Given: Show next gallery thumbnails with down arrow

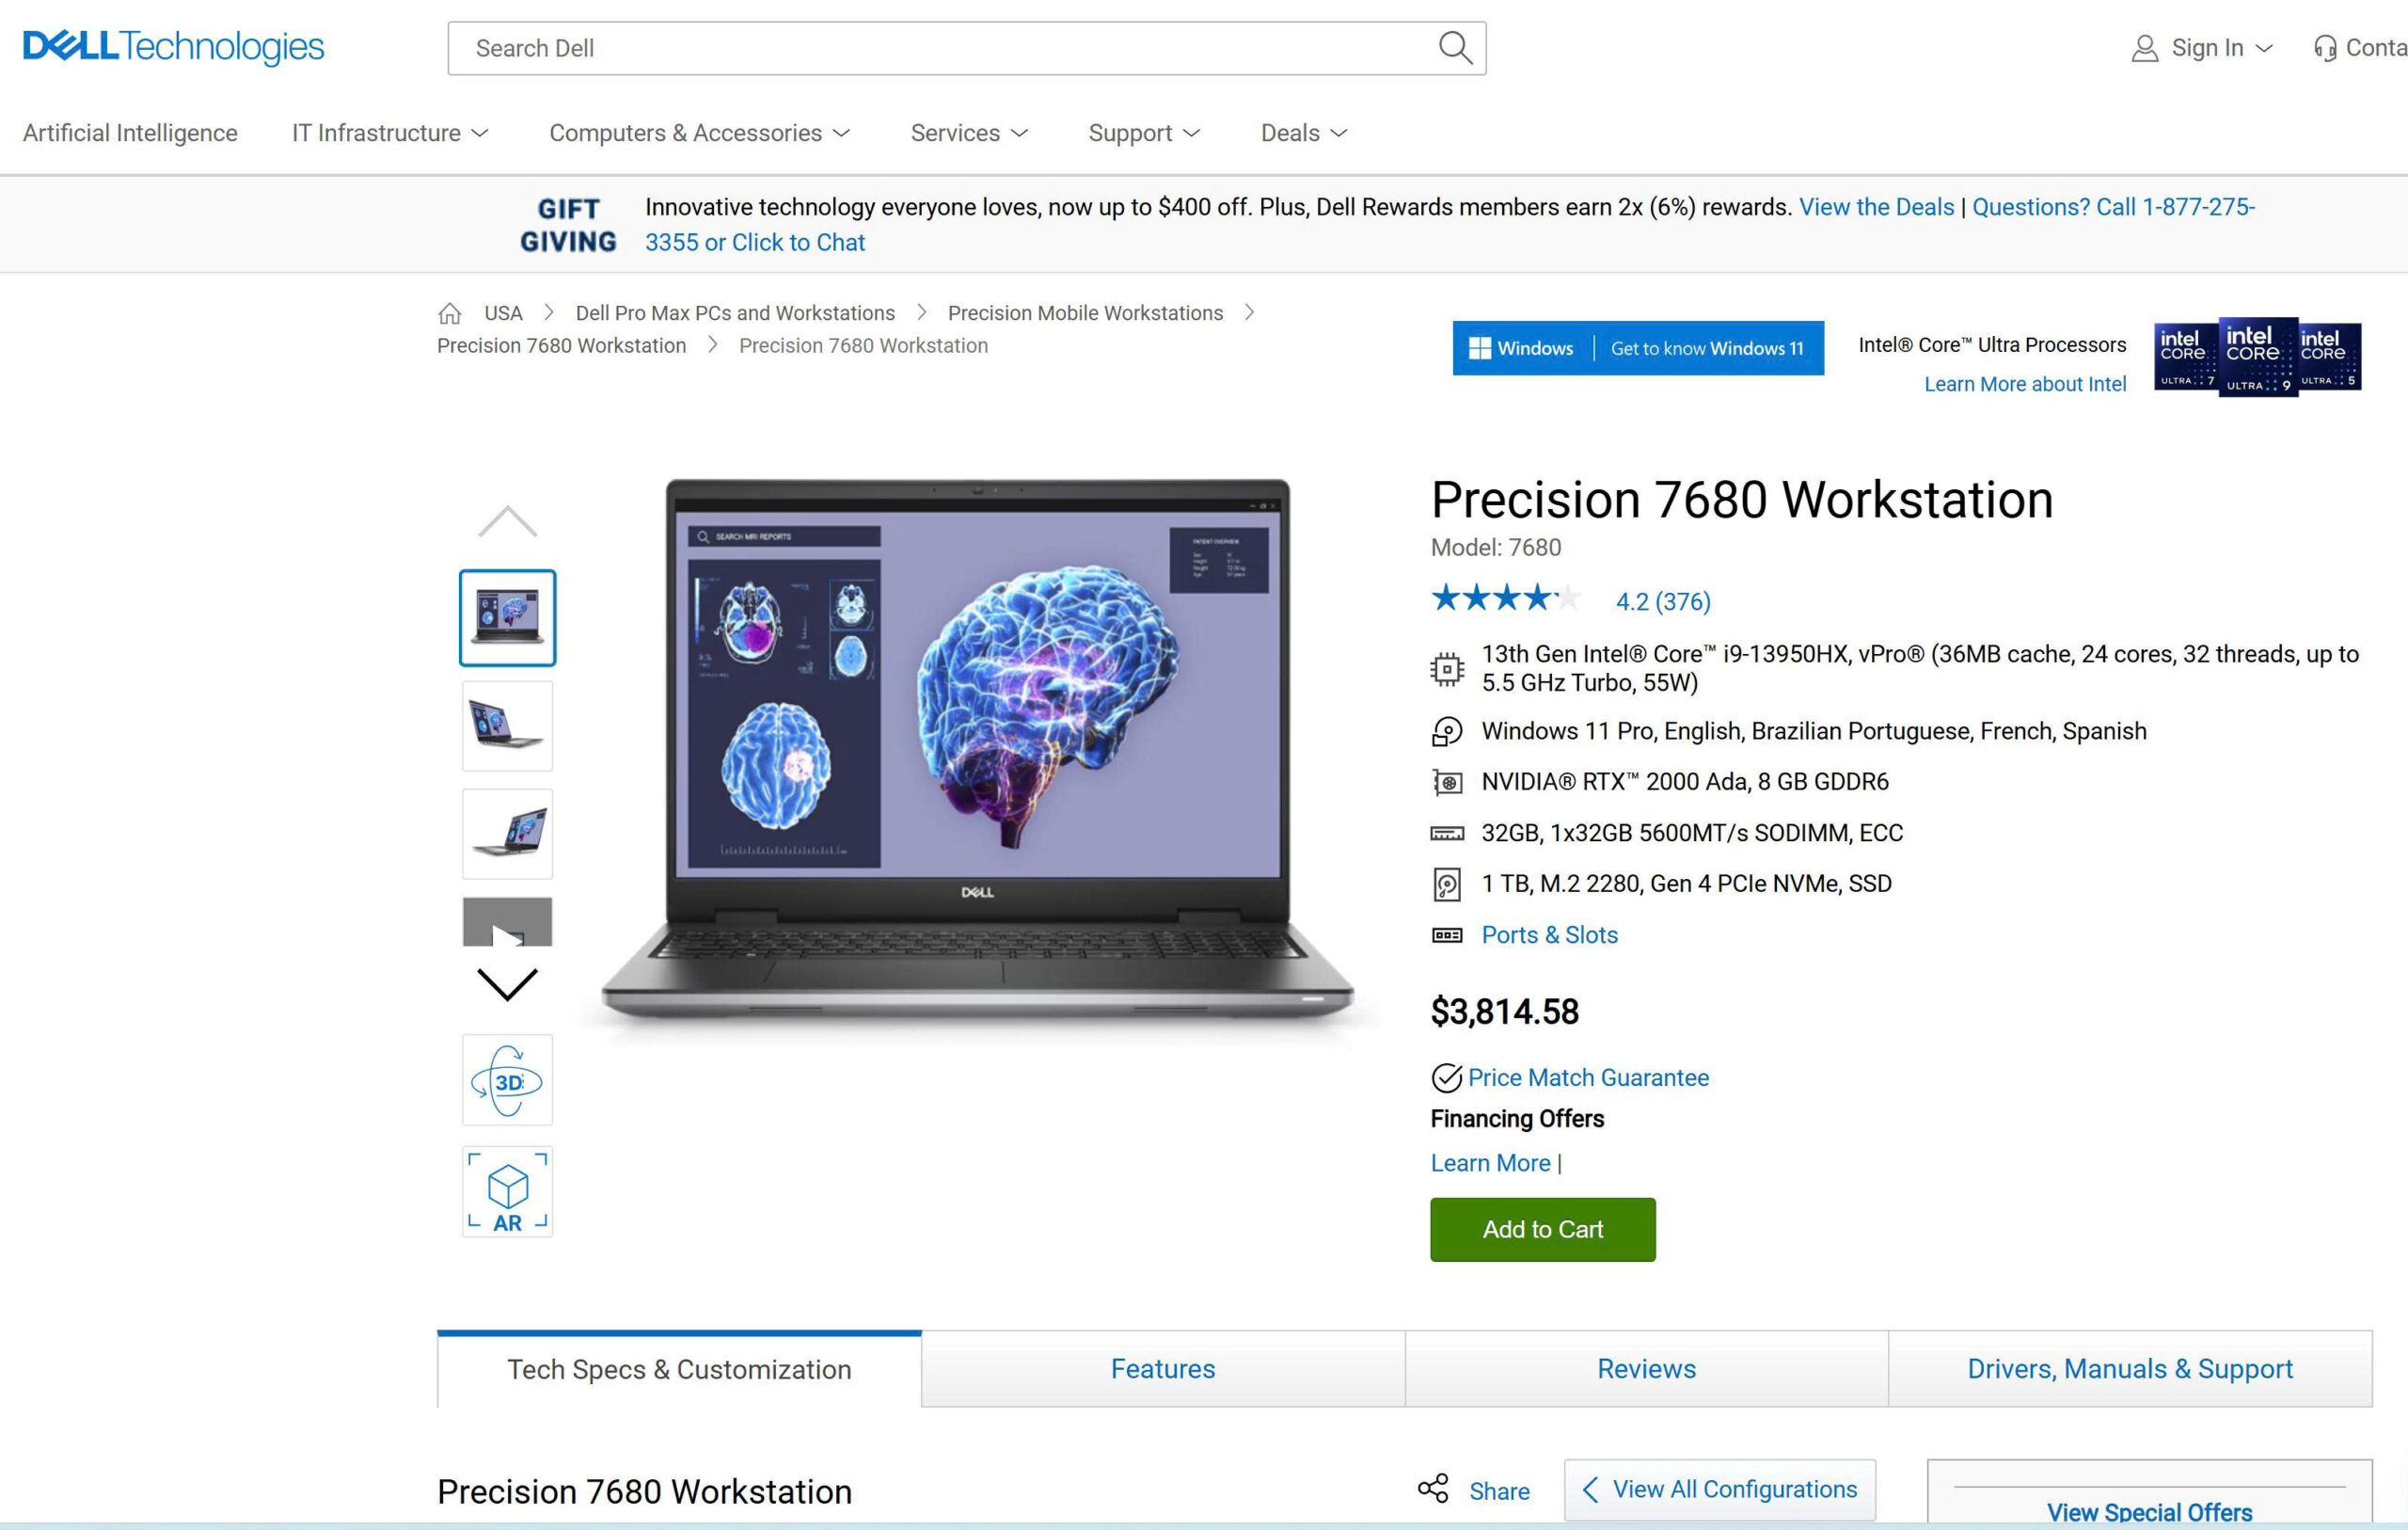Looking at the screenshot, I should [507, 984].
